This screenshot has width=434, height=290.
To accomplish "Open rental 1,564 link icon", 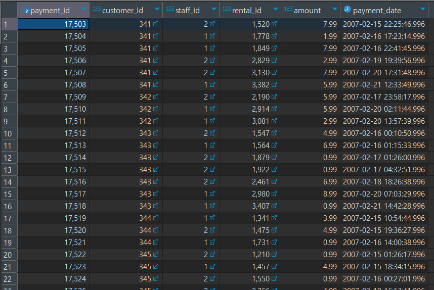I will pyautogui.click(x=274, y=145).
